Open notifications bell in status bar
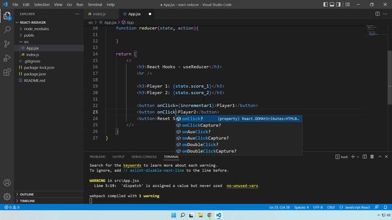392x220 pixels. pyautogui.click(x=385, y=207)
